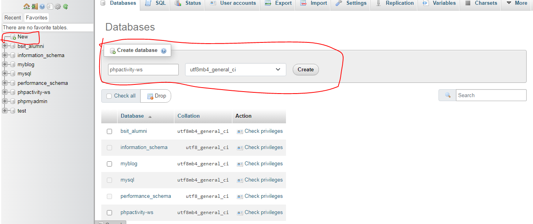The width and height of the screenshot is (533, 224).
Task: Expand performance_schema tree node
Action: pos(5,83)
